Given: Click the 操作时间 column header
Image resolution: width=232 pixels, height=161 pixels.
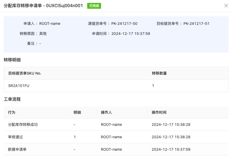Looking at the screenshot, I should pos(159,112).
